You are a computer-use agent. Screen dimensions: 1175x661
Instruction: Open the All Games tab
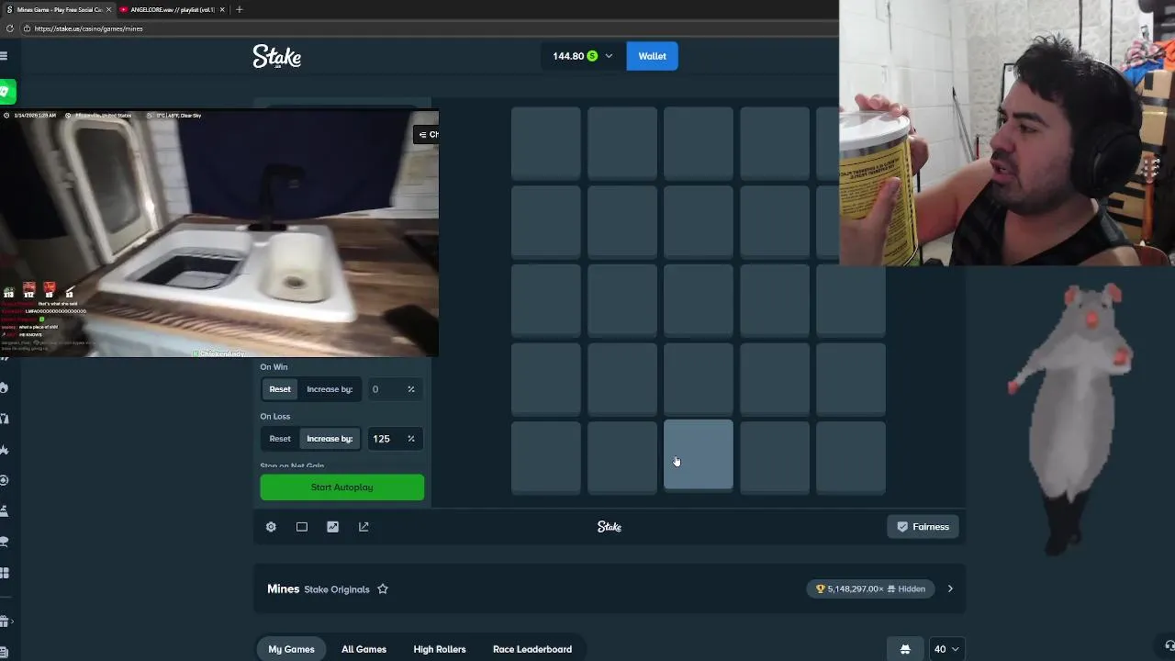[x=364, y=649]
